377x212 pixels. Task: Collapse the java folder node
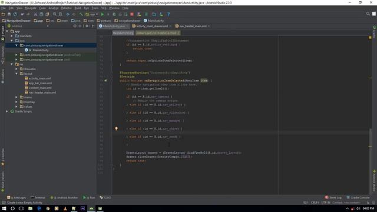click(12, 41)
